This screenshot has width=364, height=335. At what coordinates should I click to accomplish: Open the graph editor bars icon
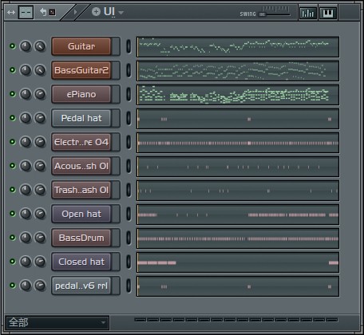point(308,13)
